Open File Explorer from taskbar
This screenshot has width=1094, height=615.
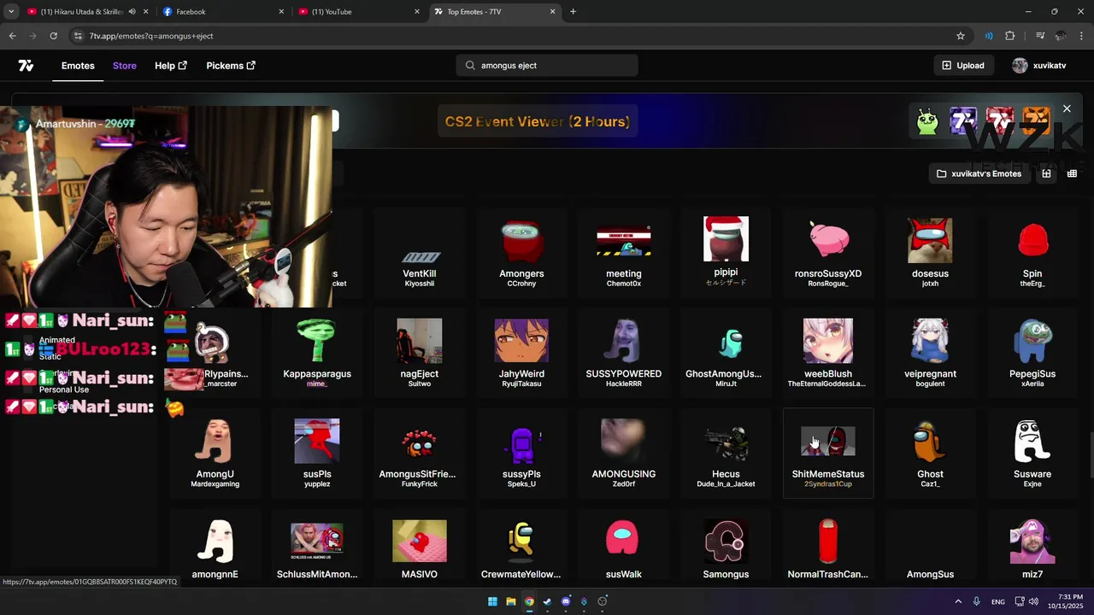pyautogui.click(x=511, y=601)
